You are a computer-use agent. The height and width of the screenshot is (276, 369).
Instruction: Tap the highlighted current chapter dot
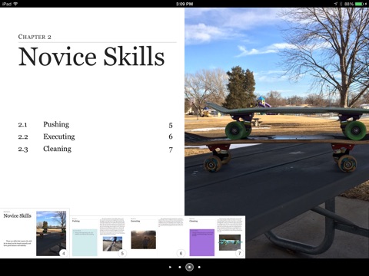pyautogui.click(x=189, y=267)
